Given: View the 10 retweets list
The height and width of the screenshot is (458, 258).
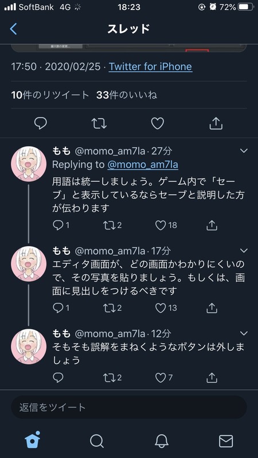Looking at the screenshot, I should point(50,95).
